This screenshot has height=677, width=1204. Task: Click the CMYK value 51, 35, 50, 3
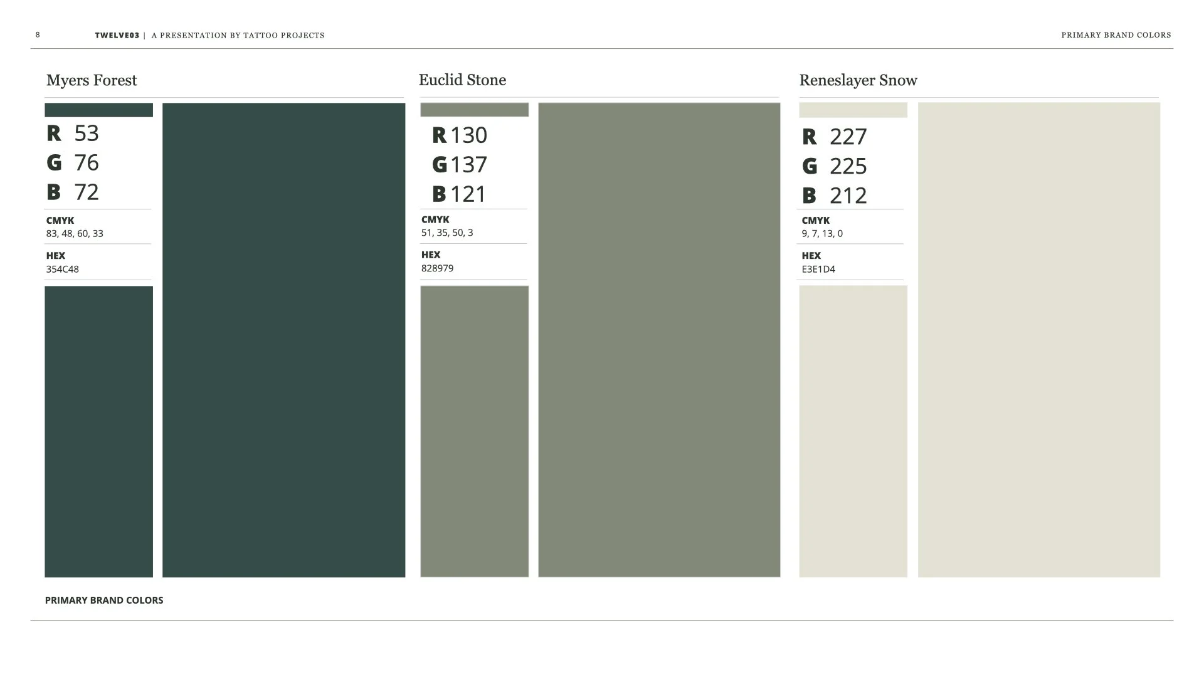447,233
